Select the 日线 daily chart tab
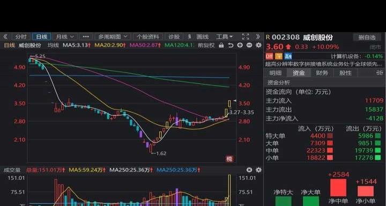Screen dimensions: 386x206 (41, 37)
